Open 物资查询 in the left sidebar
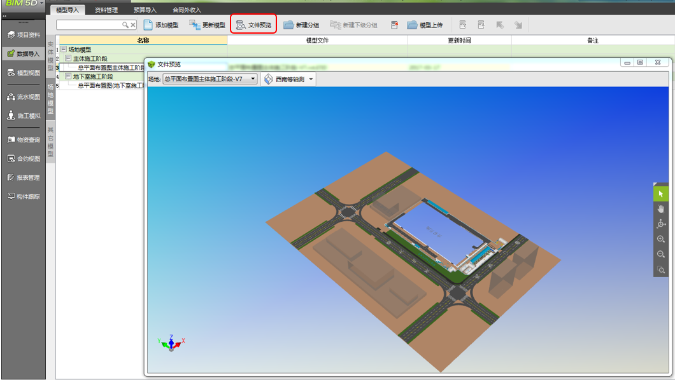 24,140
